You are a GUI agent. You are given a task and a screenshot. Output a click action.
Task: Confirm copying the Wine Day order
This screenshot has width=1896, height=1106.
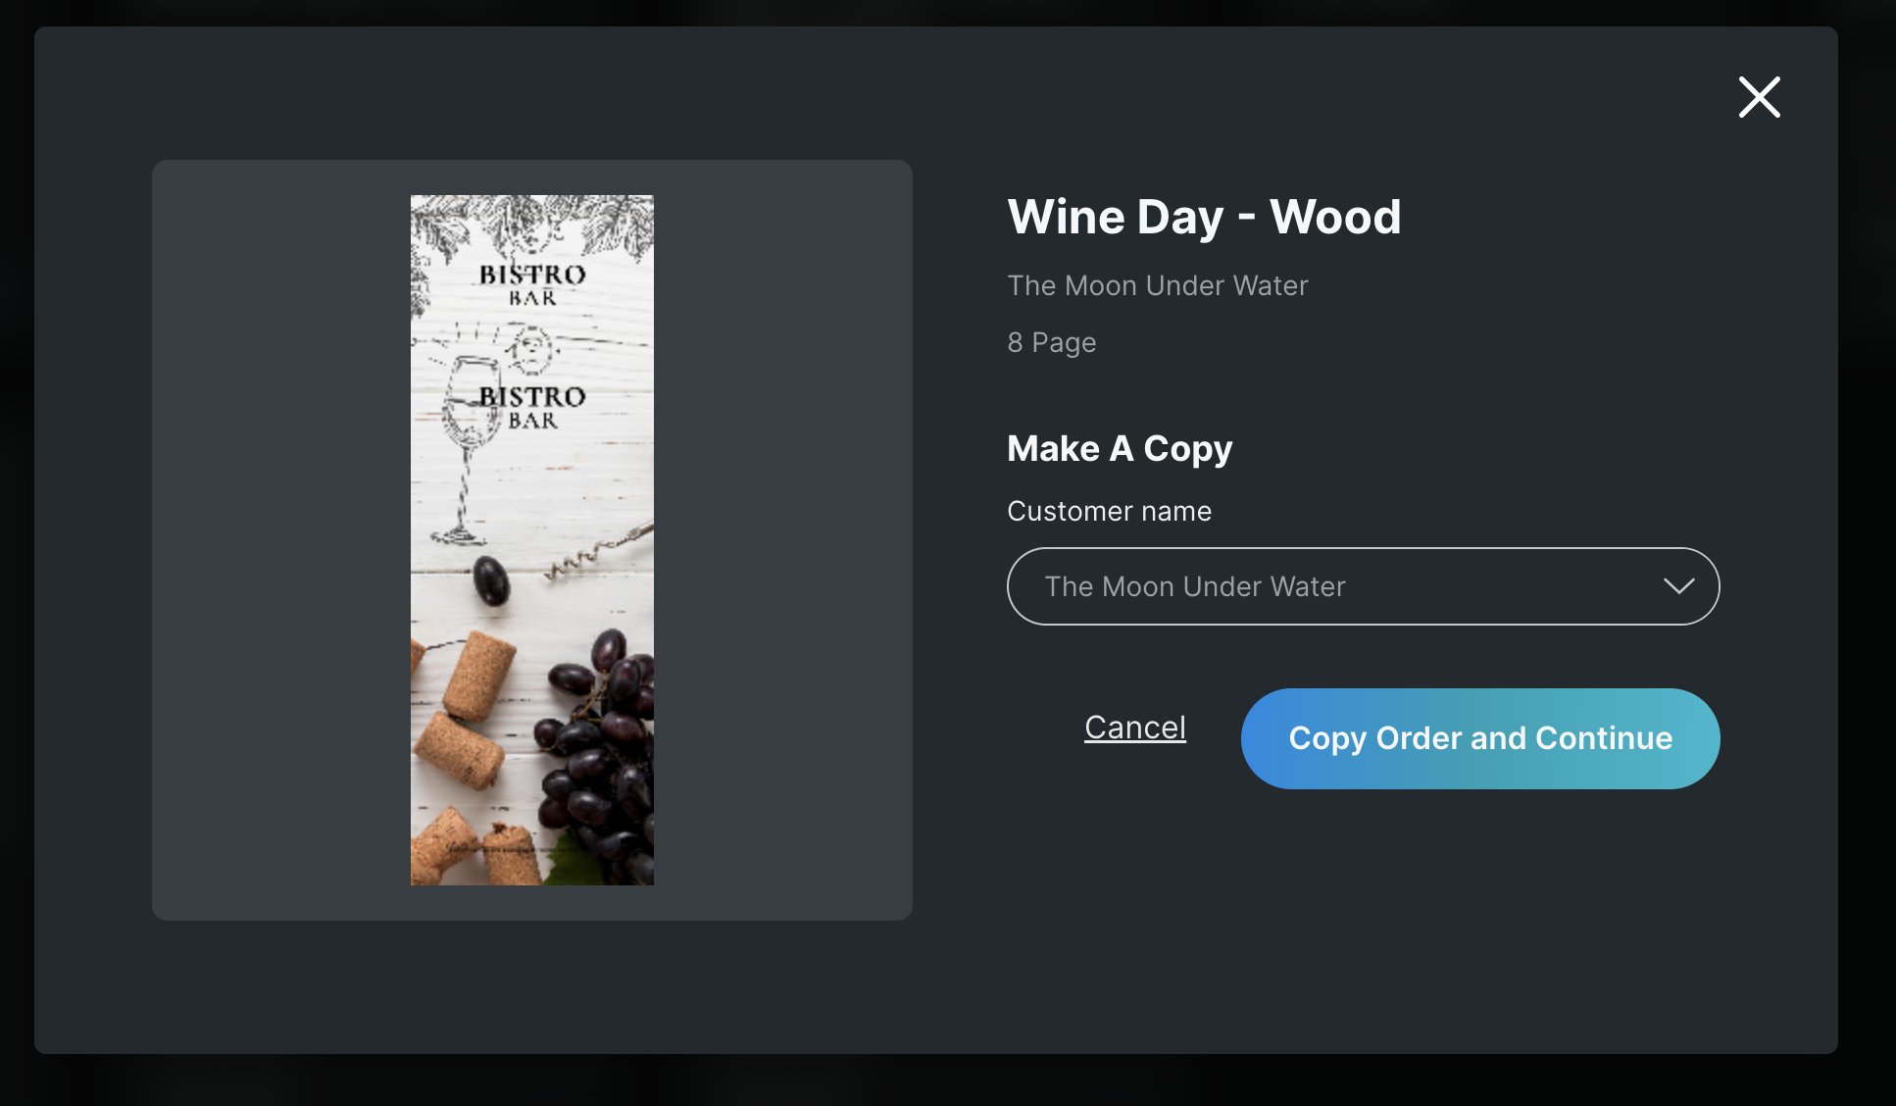point(1479,738)
